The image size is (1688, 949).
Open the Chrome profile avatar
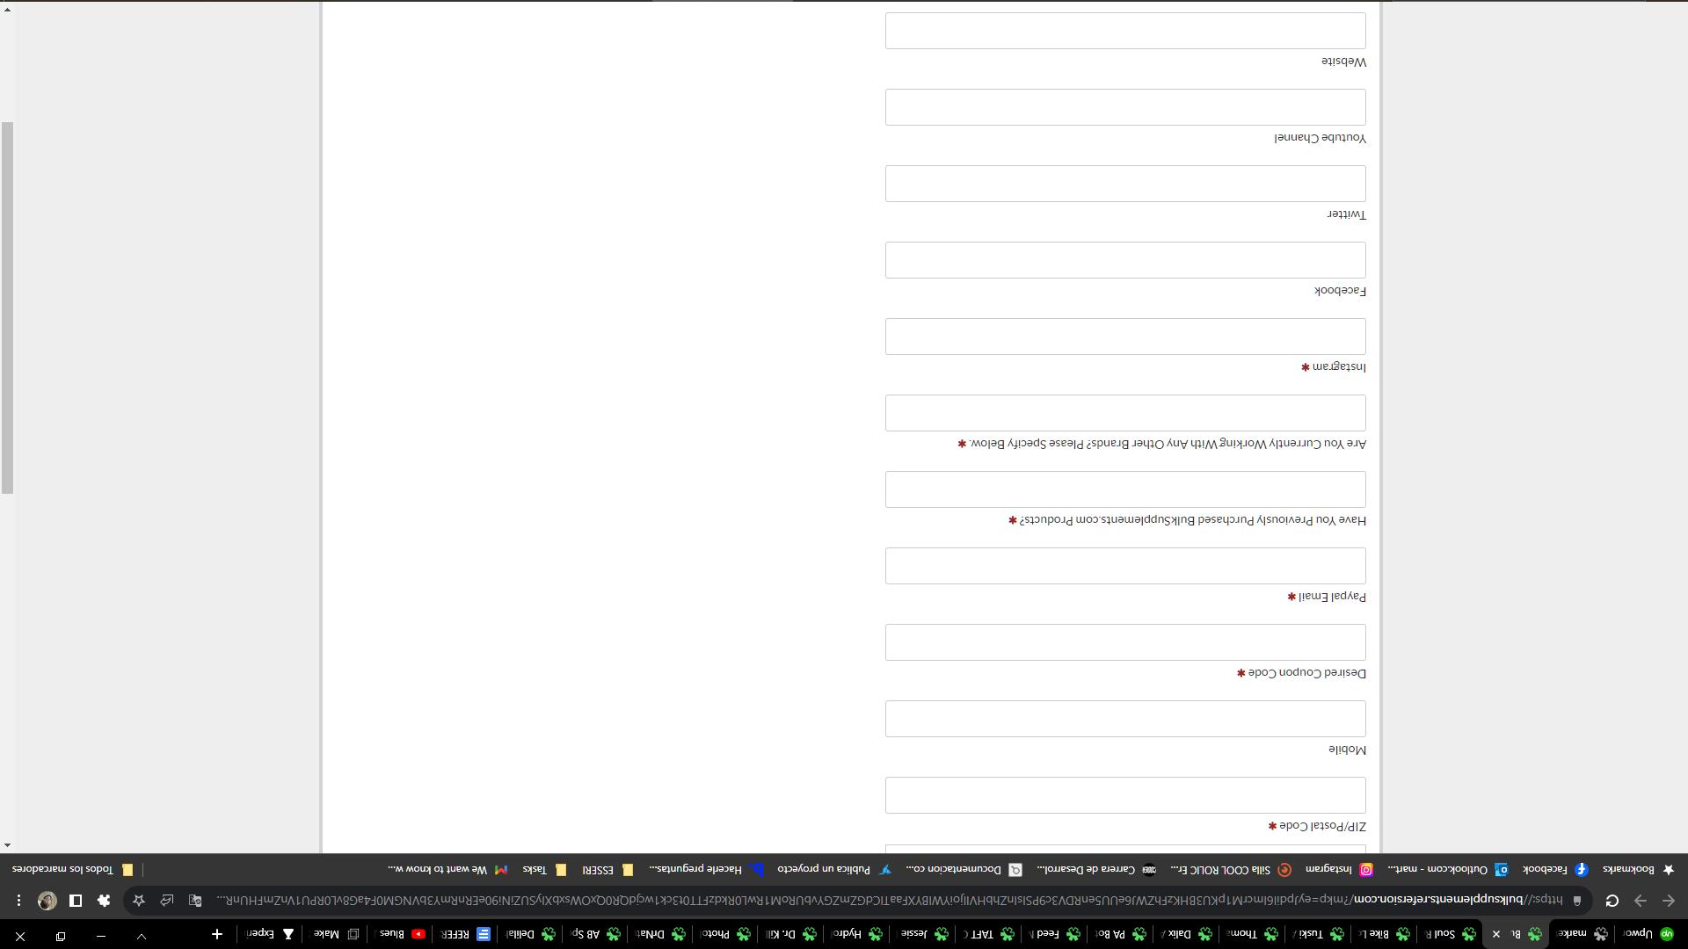pyautogui.click(x=47, y=901)
